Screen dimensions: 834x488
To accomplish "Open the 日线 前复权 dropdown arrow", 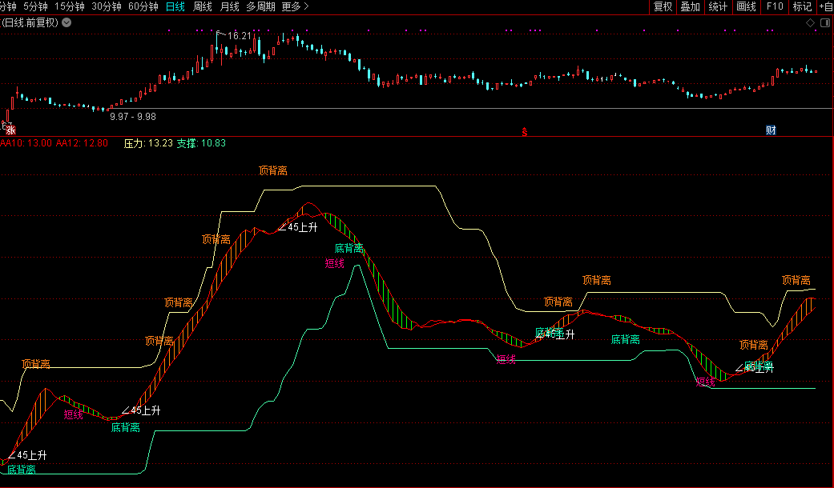I will point(66,22).
